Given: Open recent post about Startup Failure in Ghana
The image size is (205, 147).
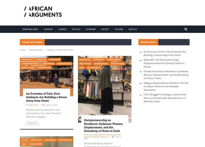Looking at the screenshot, I should (164, 63).
